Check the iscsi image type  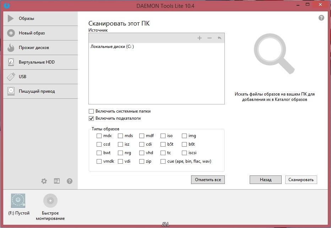pyautogui.click(x=184, y=153)
